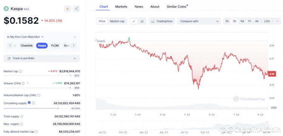Select the line chart view icon

click(134, 21)
